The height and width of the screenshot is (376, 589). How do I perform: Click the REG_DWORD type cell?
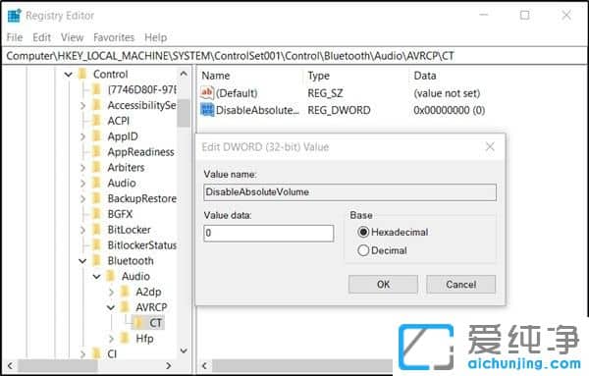[340, 110]
